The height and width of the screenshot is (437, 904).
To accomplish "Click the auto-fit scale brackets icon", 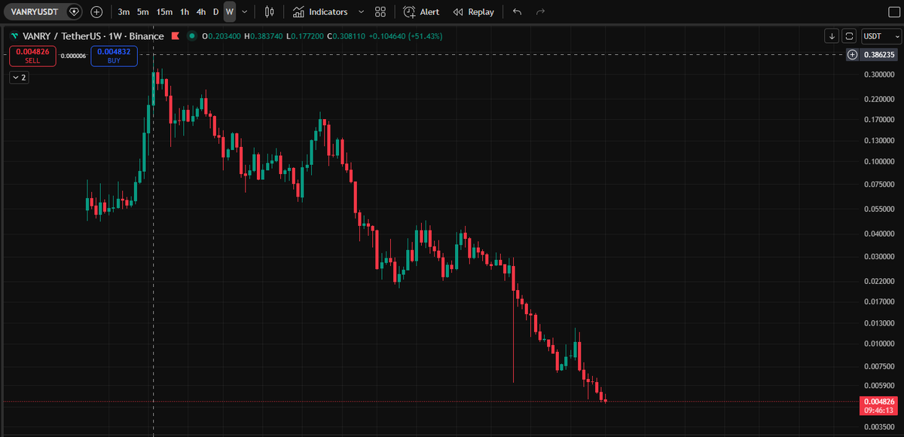I will pos(850,36).
